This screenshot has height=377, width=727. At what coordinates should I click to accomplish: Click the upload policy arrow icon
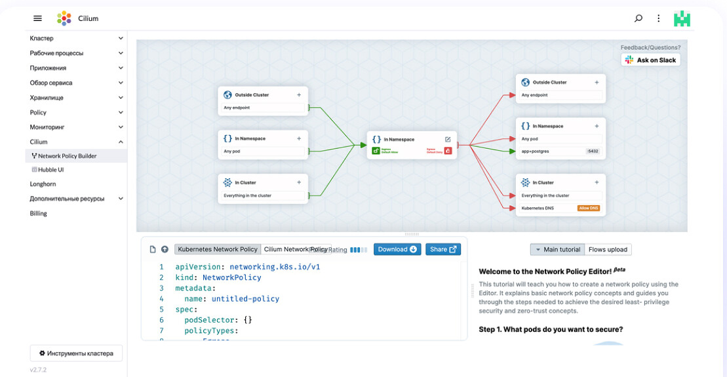(165, 249)
